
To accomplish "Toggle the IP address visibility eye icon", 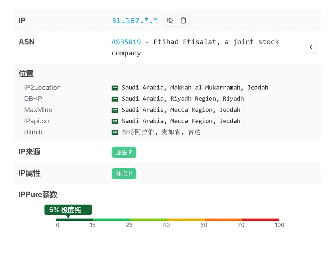I will 169,21.
